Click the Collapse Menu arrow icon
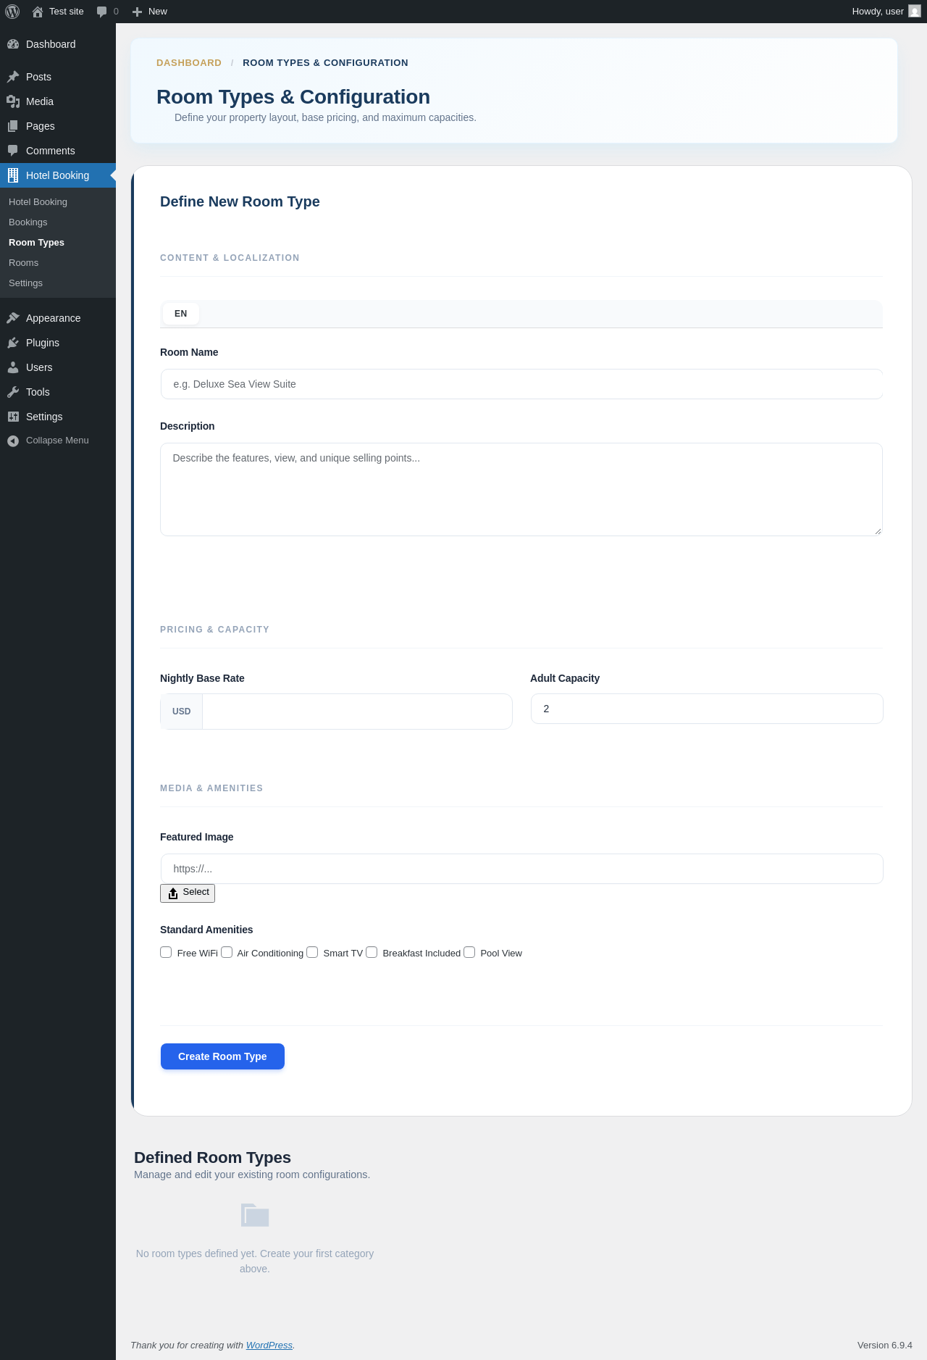Image resolution: width=927 pixels, height=1360 pixels. pos(13,441)
